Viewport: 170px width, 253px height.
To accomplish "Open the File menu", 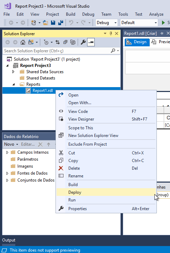I will tap(7, 14).
